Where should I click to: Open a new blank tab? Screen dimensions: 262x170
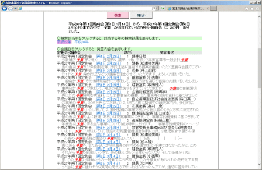214,8
